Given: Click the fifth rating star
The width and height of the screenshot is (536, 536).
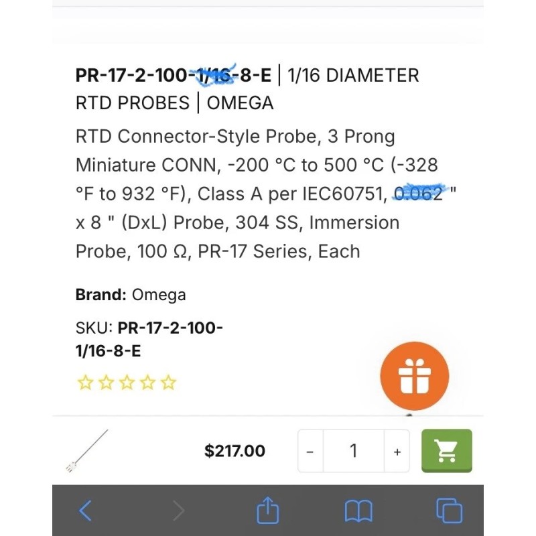Looking at the screenshot, I should click(169, 383).
